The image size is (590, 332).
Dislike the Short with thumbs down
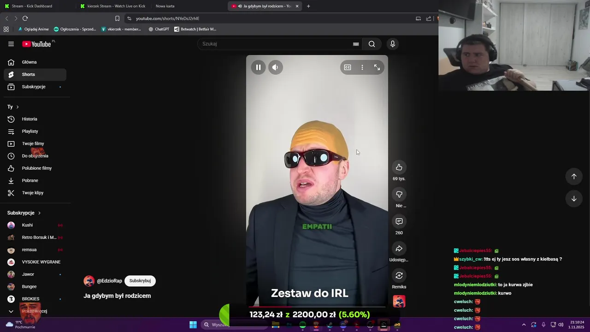399,195
